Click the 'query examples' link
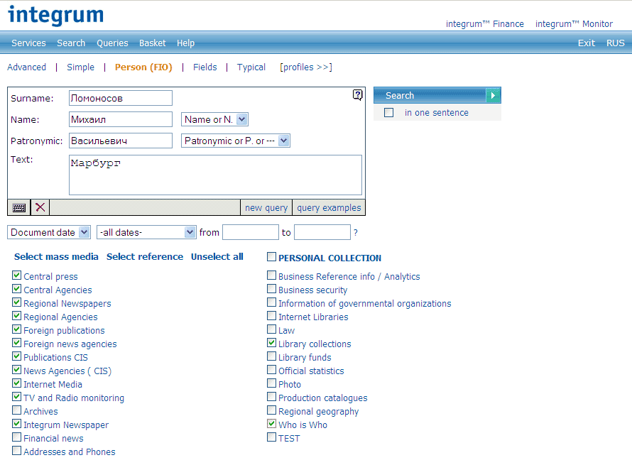The image size is (632, 465). click(329, 207)
